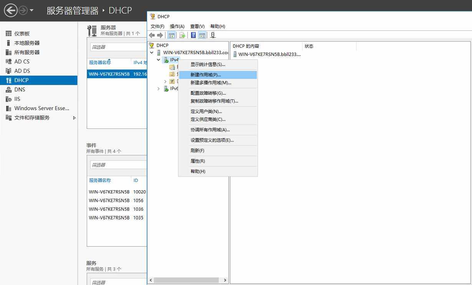Open the navigation history dropdown arrow
472x285 pixels.
click(x=31, y=11)
